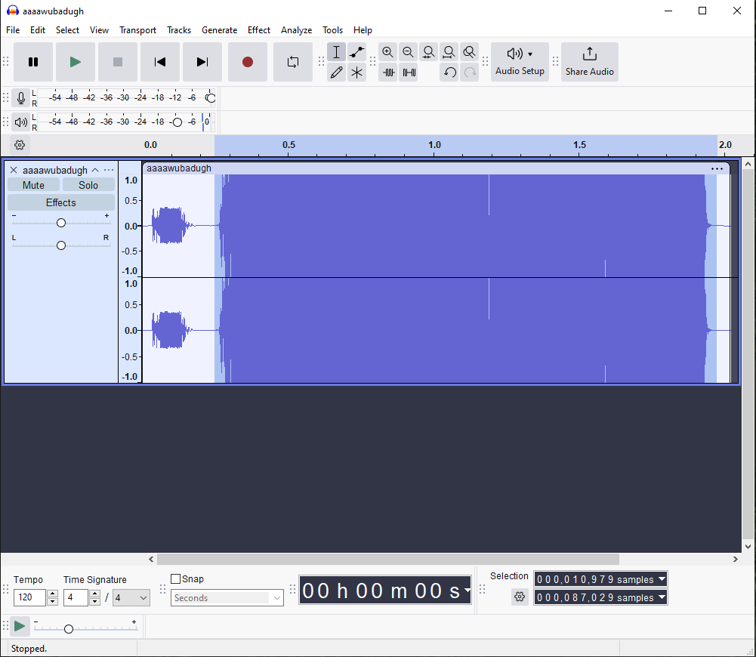Click the Zoom In magnifier
Image resolution: width=756 pixels, height=657 pixels.
pyautogui.click(x=387, y=52)
